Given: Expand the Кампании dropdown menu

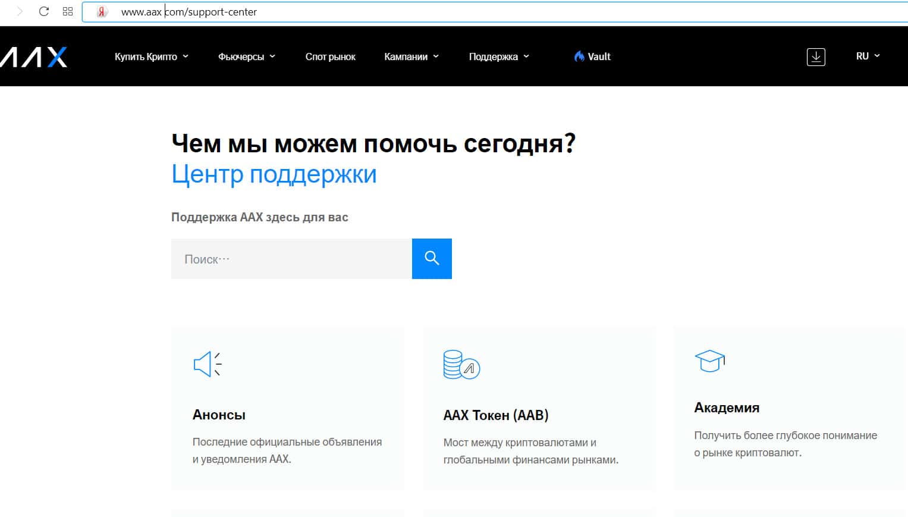Looking at the screenshot, I should (x=411, y=57).
